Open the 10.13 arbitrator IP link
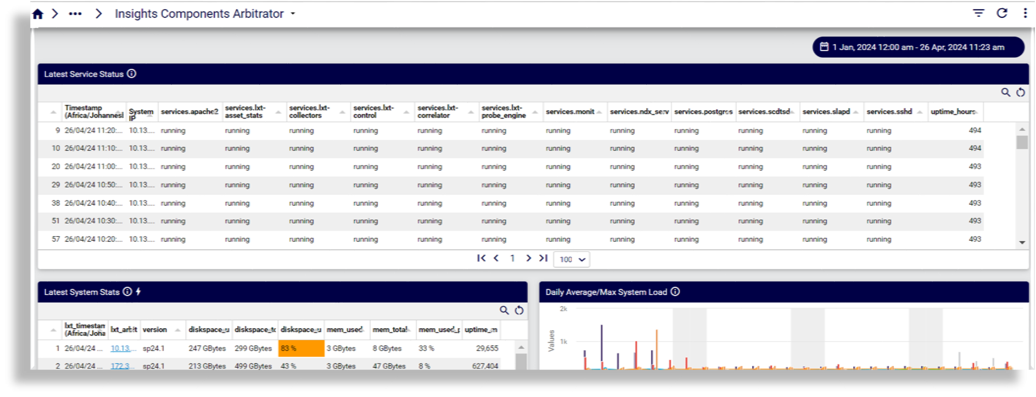 123,349
